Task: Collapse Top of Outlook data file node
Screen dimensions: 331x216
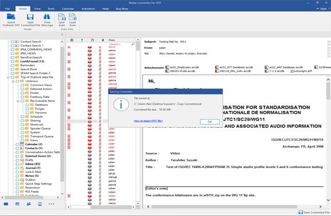Action: click(8, 77)
